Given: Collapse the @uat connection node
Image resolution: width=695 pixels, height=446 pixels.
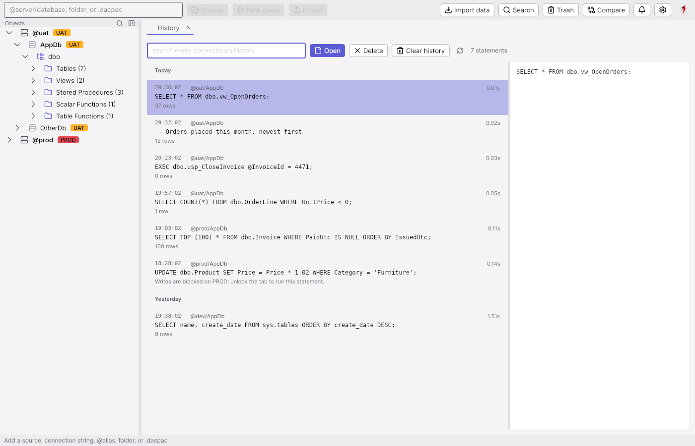Looking at the screenshot, I should pos(9,33).
